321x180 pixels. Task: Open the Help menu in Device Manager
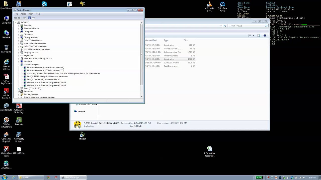38,14
